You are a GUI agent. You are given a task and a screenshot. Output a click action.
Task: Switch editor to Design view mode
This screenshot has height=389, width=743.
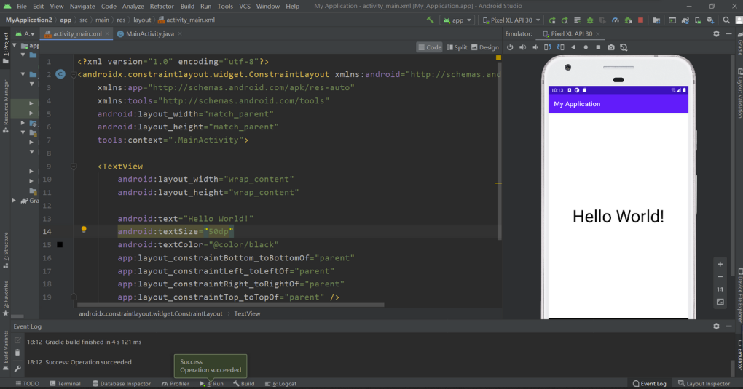coord(484,47)
